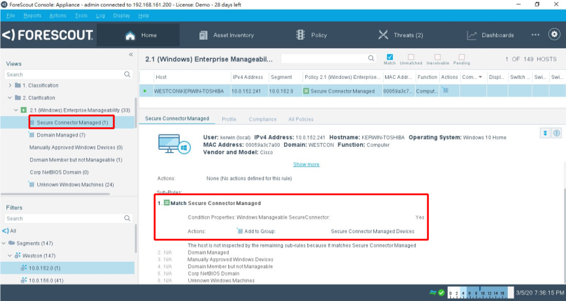Viewport: 566px width, 301px height.
Task: Click the ForeScout logo
Action: tap(48, 35)
